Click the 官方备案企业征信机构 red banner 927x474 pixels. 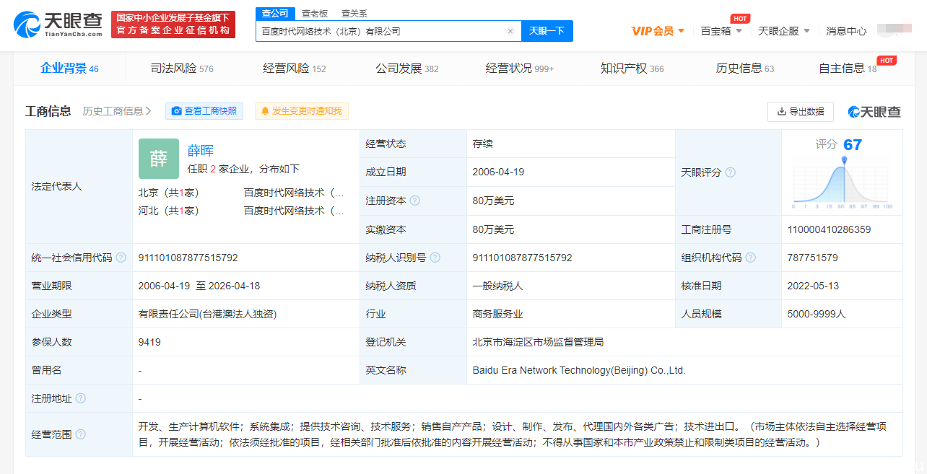point(173,24)
